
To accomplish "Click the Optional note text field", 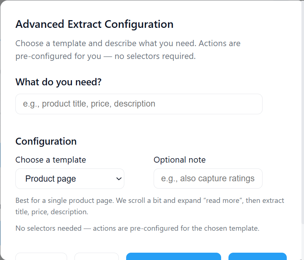I will (208, 178).
